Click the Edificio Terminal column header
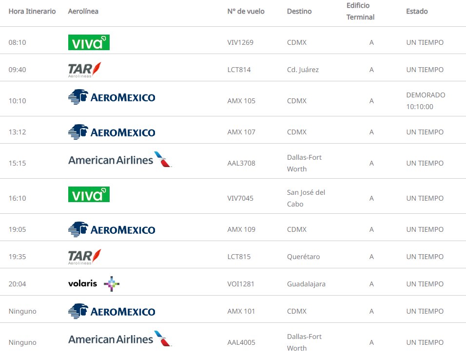Screen dimensions: 466x356 (361, 11)
